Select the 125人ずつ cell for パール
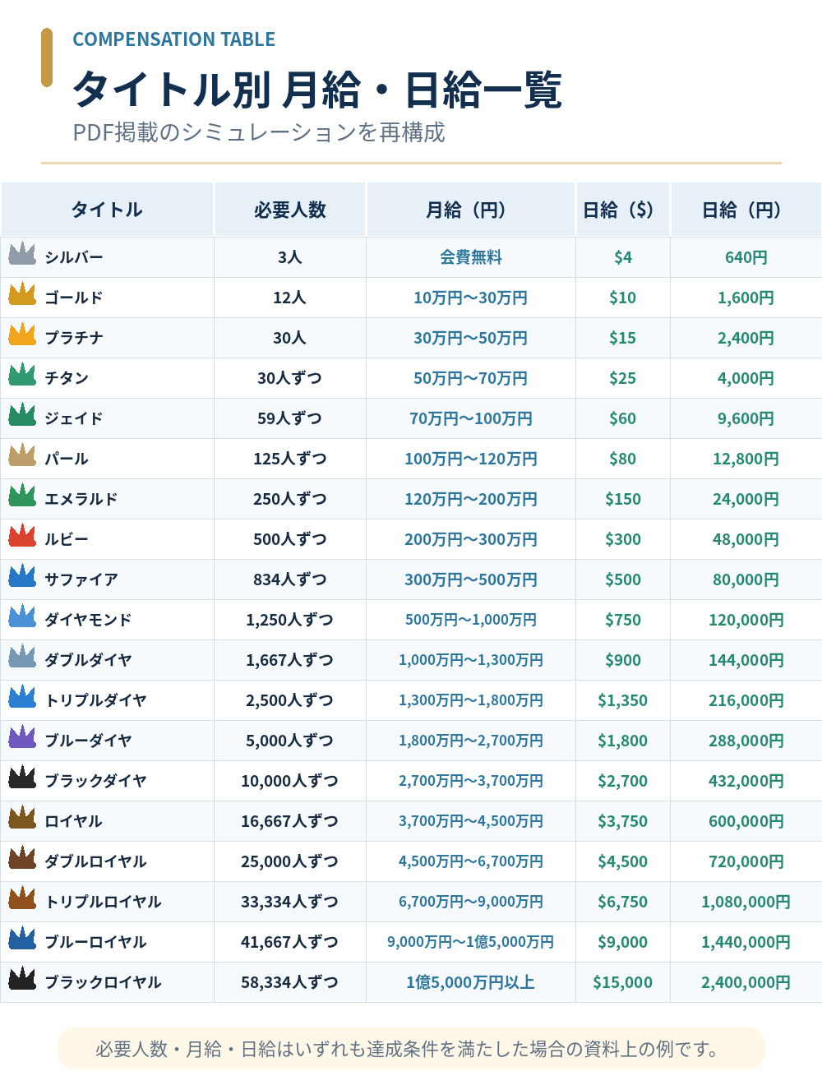The height and width of the screenshot is (1085, 822). point(290,459)
